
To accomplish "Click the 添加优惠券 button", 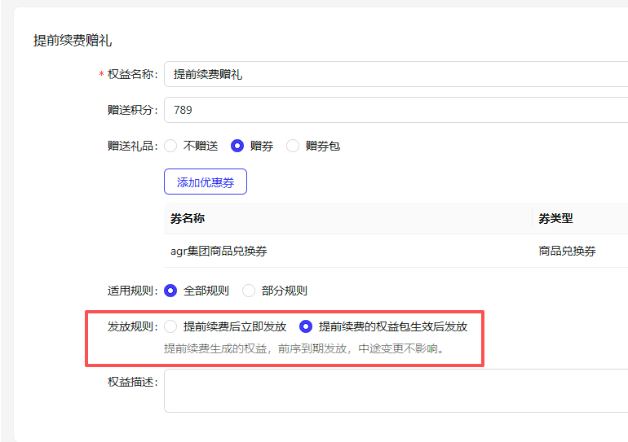I will (206, 182).
